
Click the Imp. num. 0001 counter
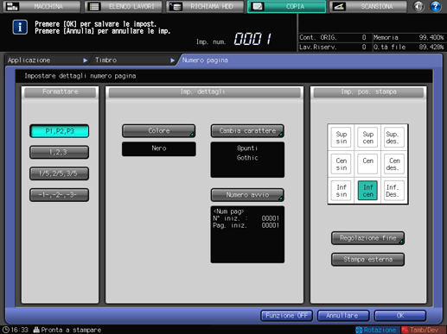[234, 40]
